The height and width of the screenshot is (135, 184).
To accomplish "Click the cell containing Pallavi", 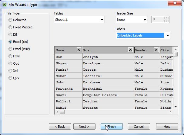I will (x=69, y=101).
